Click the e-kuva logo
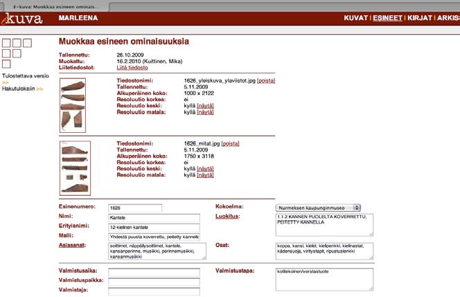 [21, 19]
